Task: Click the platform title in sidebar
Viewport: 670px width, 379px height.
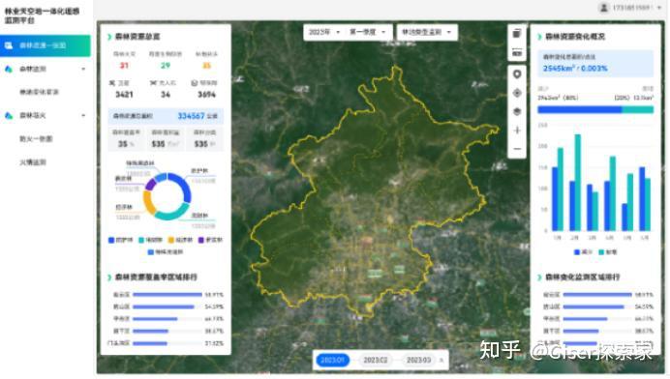Action: pos(42,15)
